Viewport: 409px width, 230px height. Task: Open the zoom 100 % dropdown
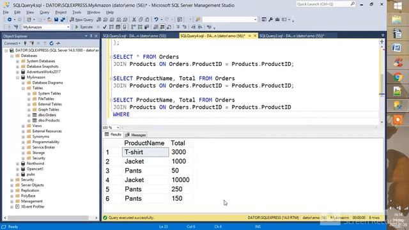click(x=118, y=128)
